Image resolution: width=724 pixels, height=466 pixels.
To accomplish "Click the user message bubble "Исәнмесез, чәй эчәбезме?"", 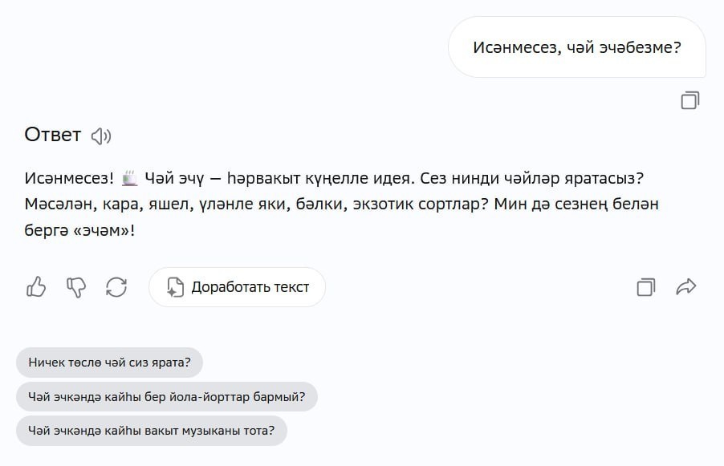I will click(576, 47).
